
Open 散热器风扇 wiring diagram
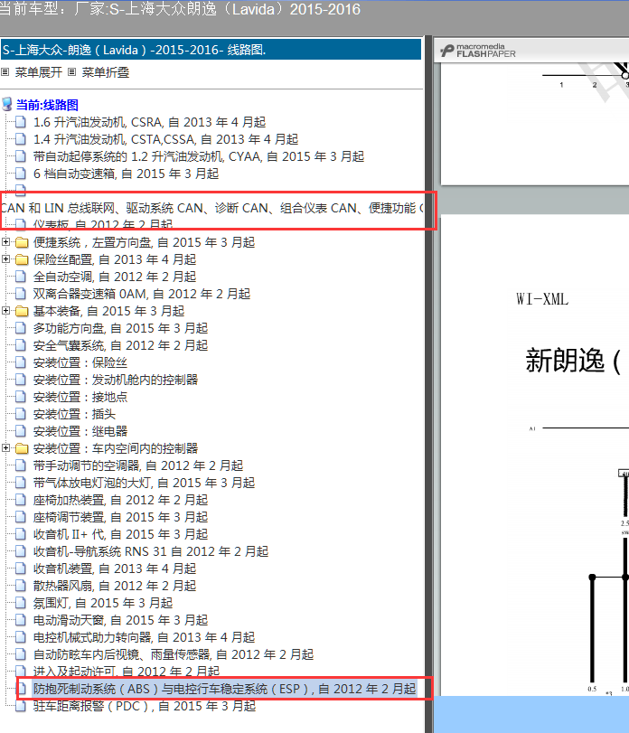pyautogui.click(x=115, y=587)
